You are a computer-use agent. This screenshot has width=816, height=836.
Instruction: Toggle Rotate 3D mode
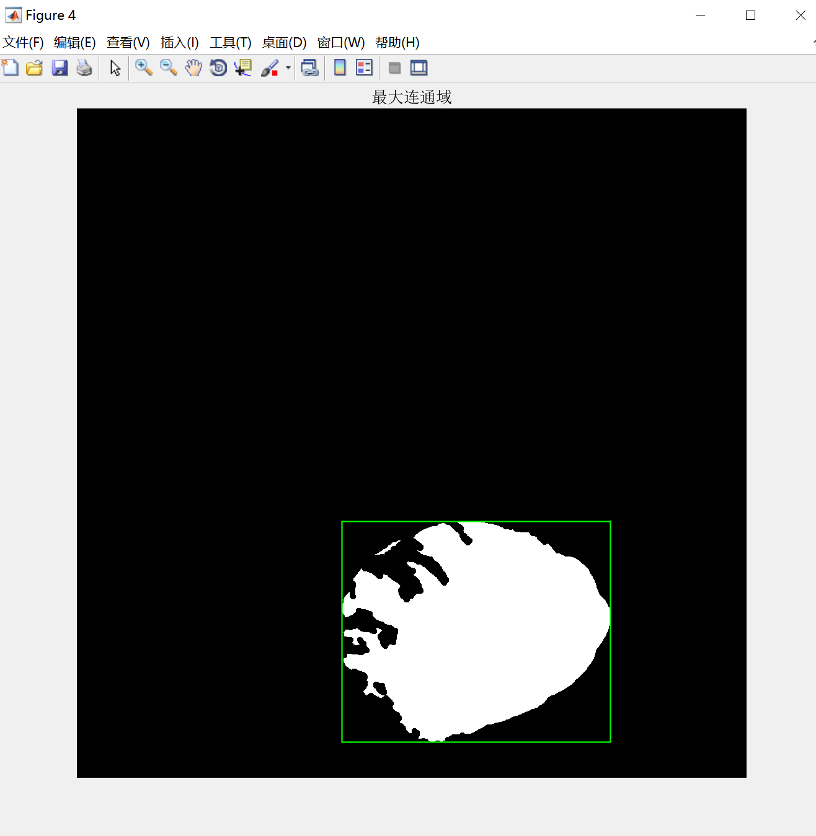tap(218, 68)
